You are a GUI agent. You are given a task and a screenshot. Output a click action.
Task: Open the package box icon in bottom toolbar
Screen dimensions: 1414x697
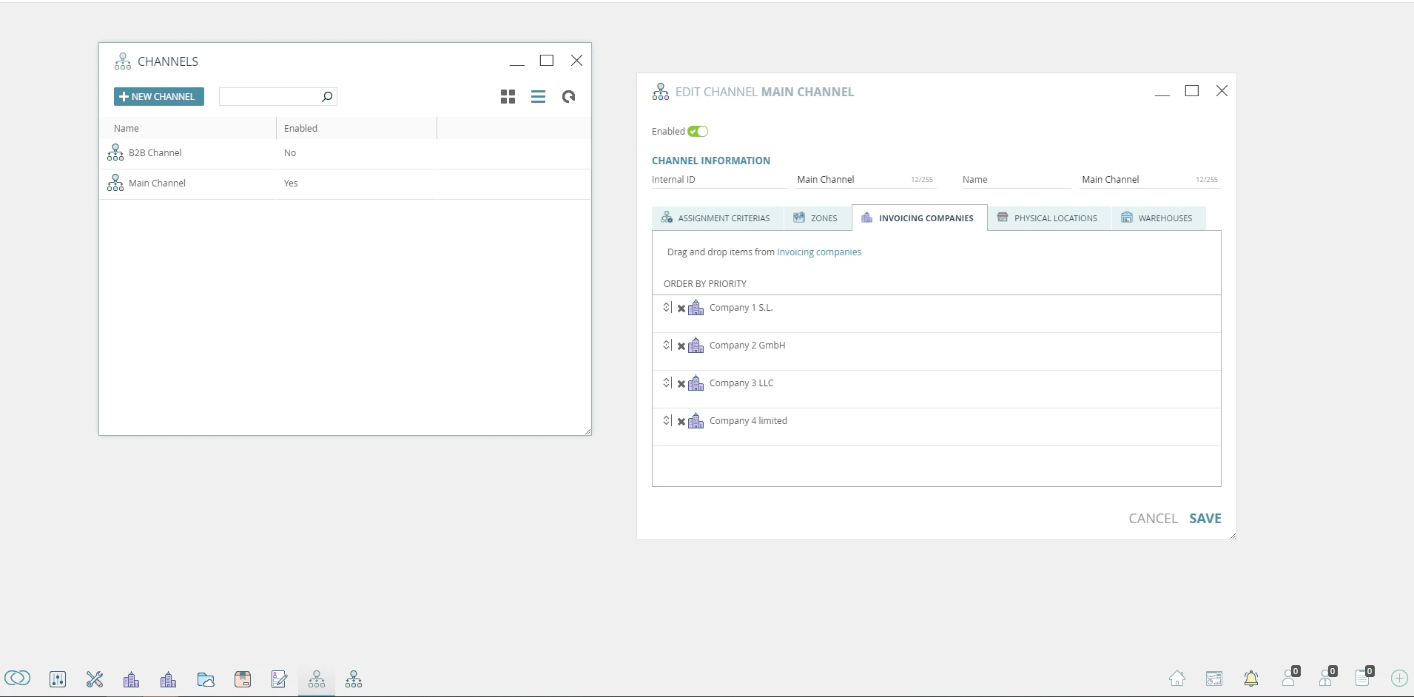[x=243, y=679]
